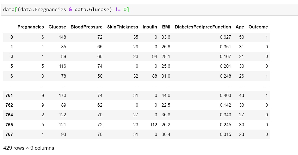
Task: Select row index 0 label
Action: pos(12,37)
